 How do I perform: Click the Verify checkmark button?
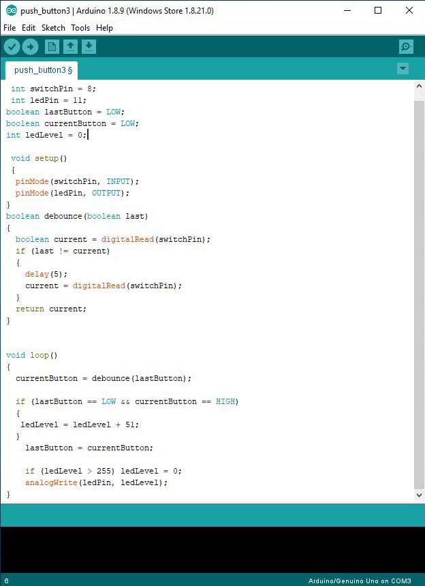tap(12, 47)
